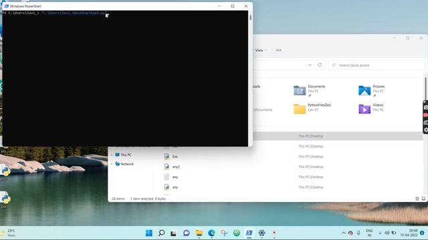Screen dimensions: 428x240
Task: Click the PowerShell taskbar icon
Action: point(249,233)
